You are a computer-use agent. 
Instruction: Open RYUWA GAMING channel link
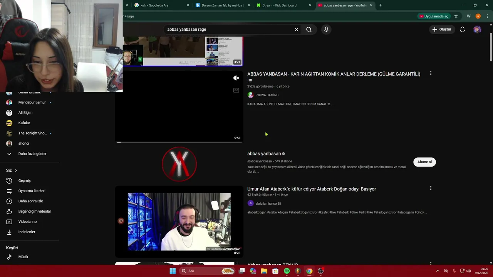[267, 95]
